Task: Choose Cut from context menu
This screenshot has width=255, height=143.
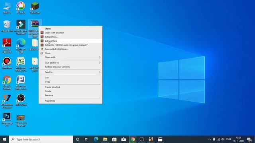Action: pos(71,77)
